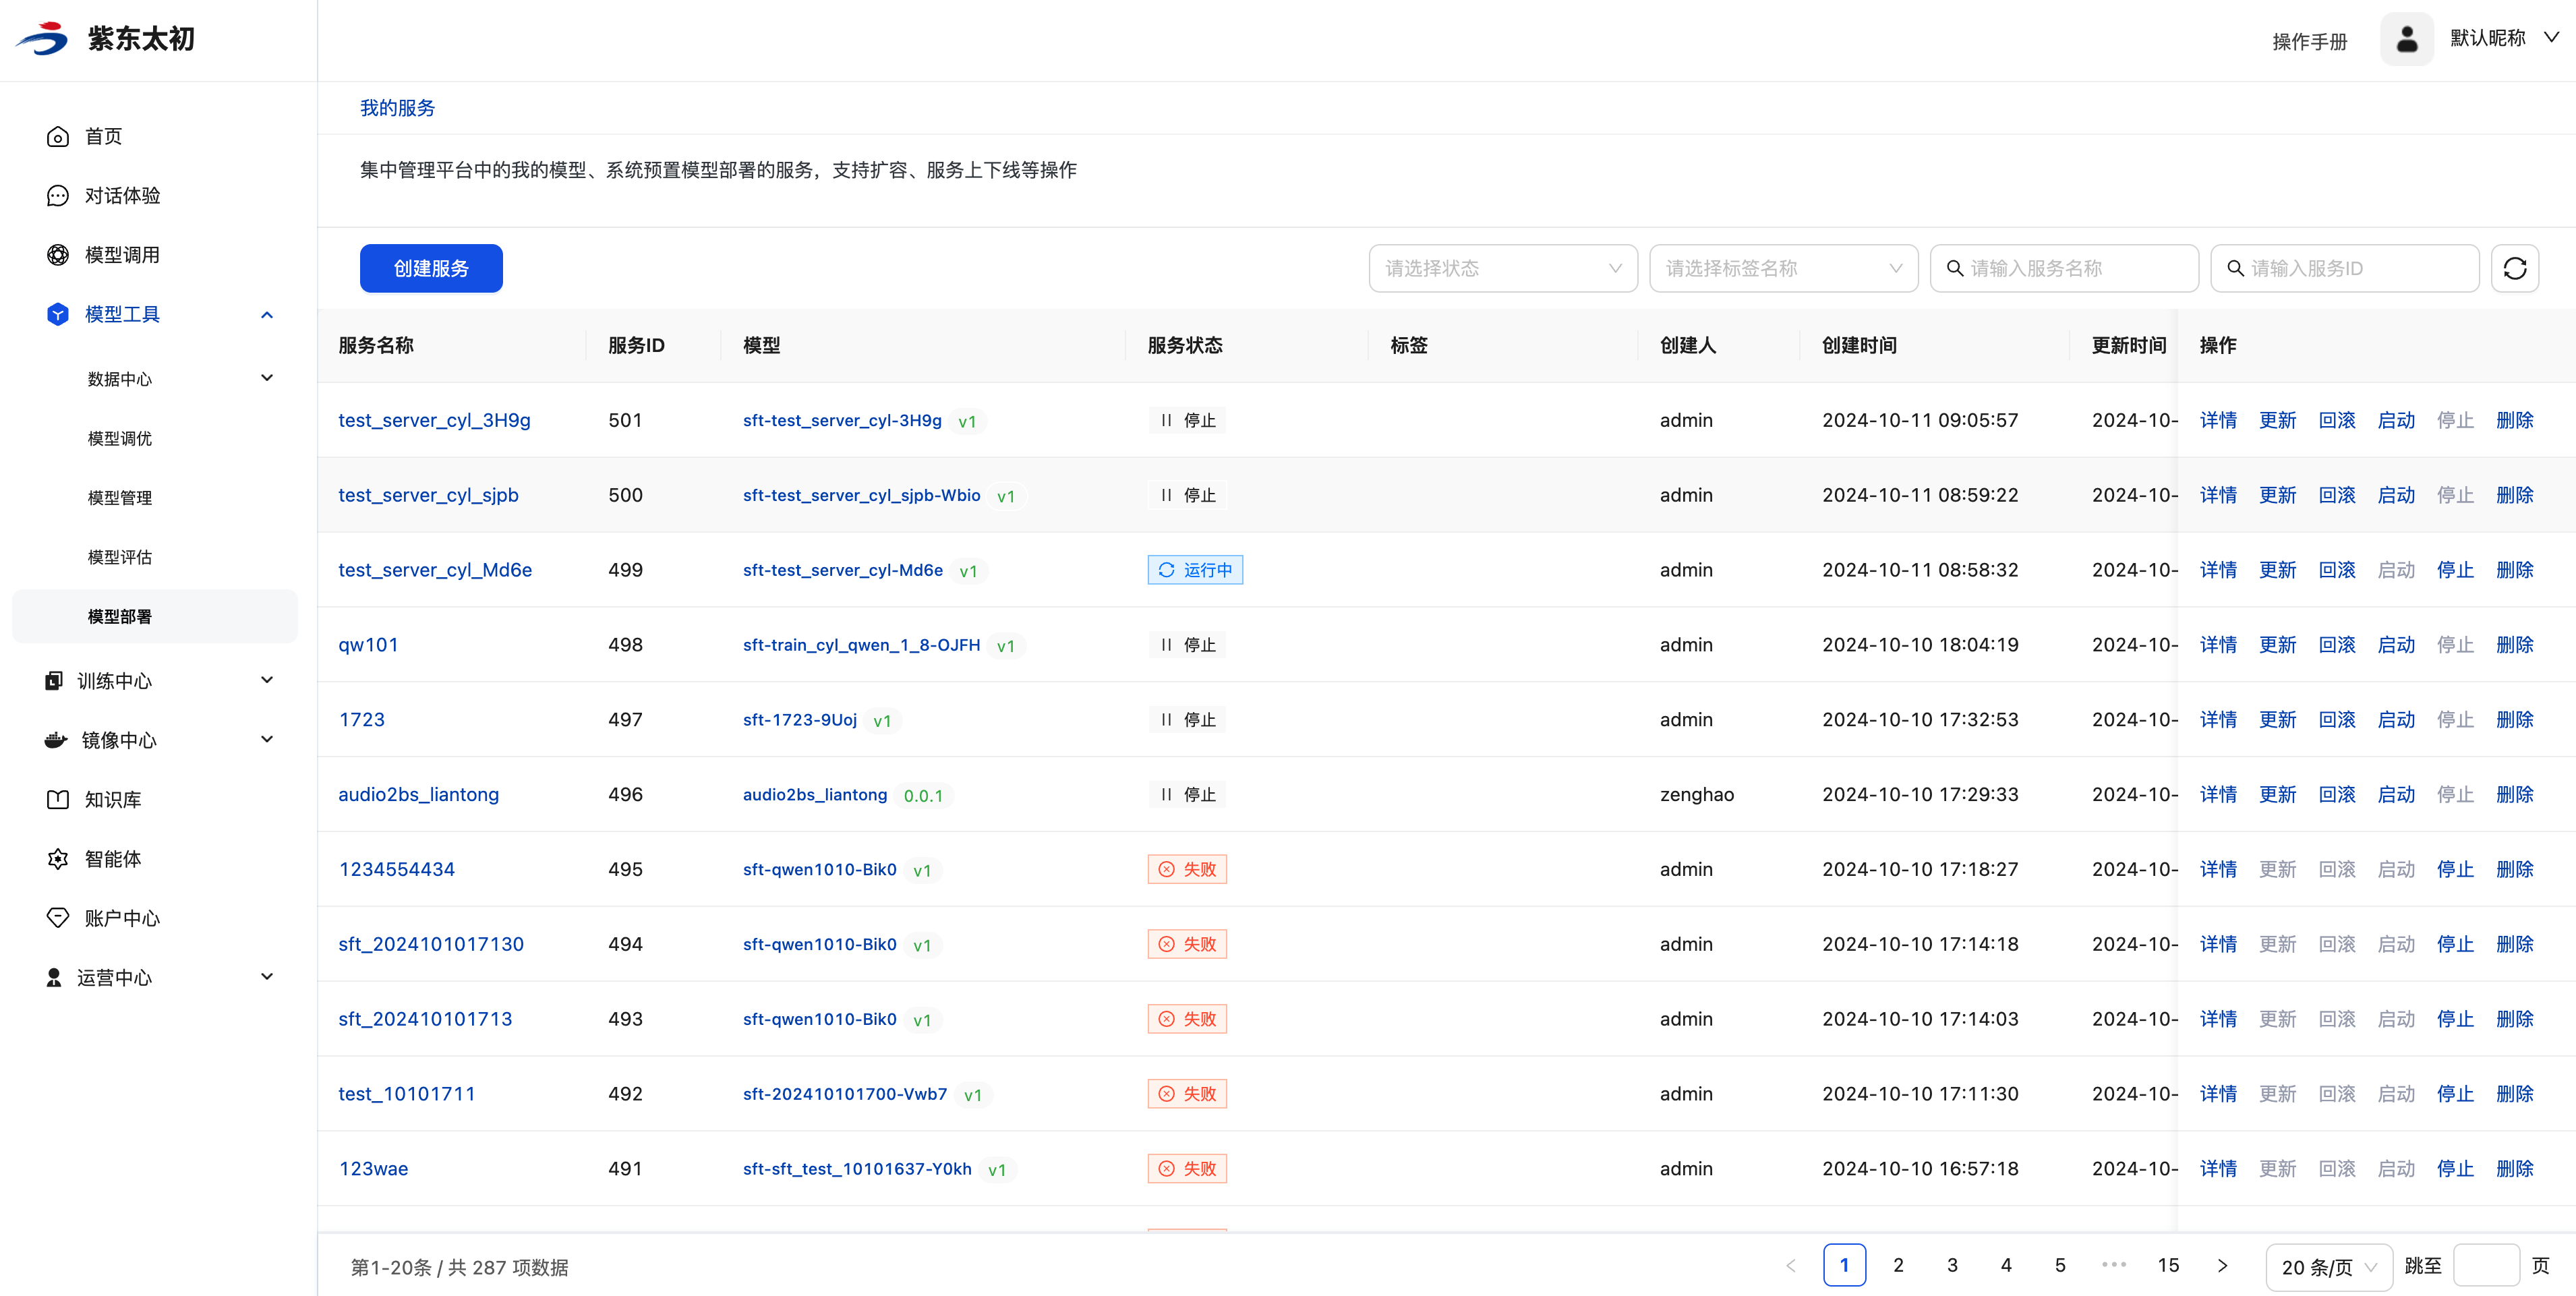This screenshot has width=2576, height=1296.
Task: Open the 20 条/页 page size dropdown
Action: pyautogui.click(x=2328, y=1267)
